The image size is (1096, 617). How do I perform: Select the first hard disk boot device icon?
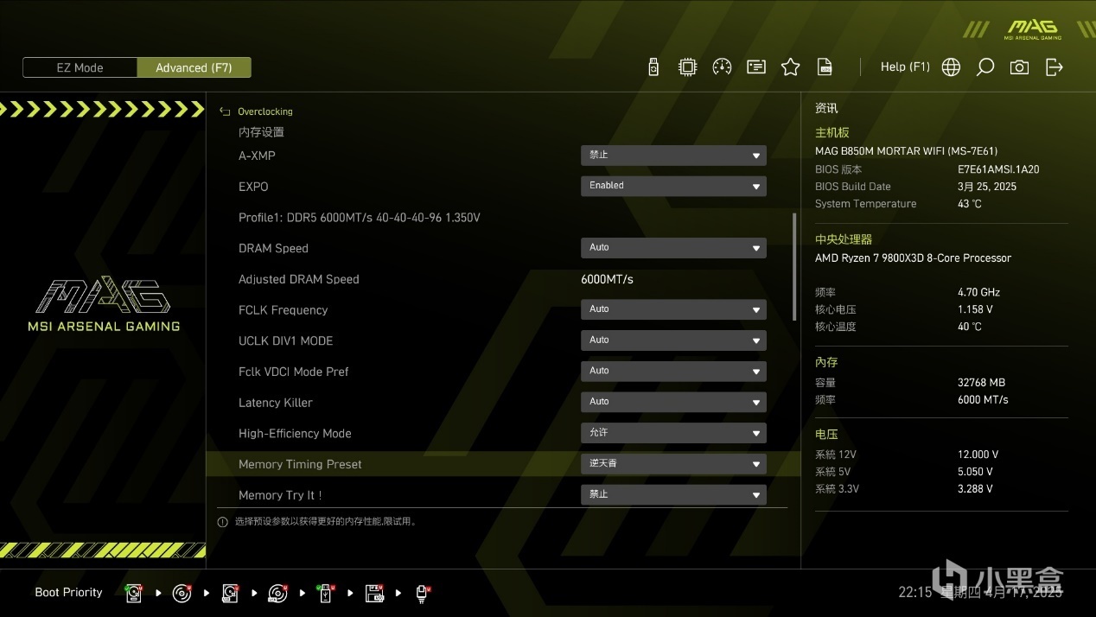(134, 593)
